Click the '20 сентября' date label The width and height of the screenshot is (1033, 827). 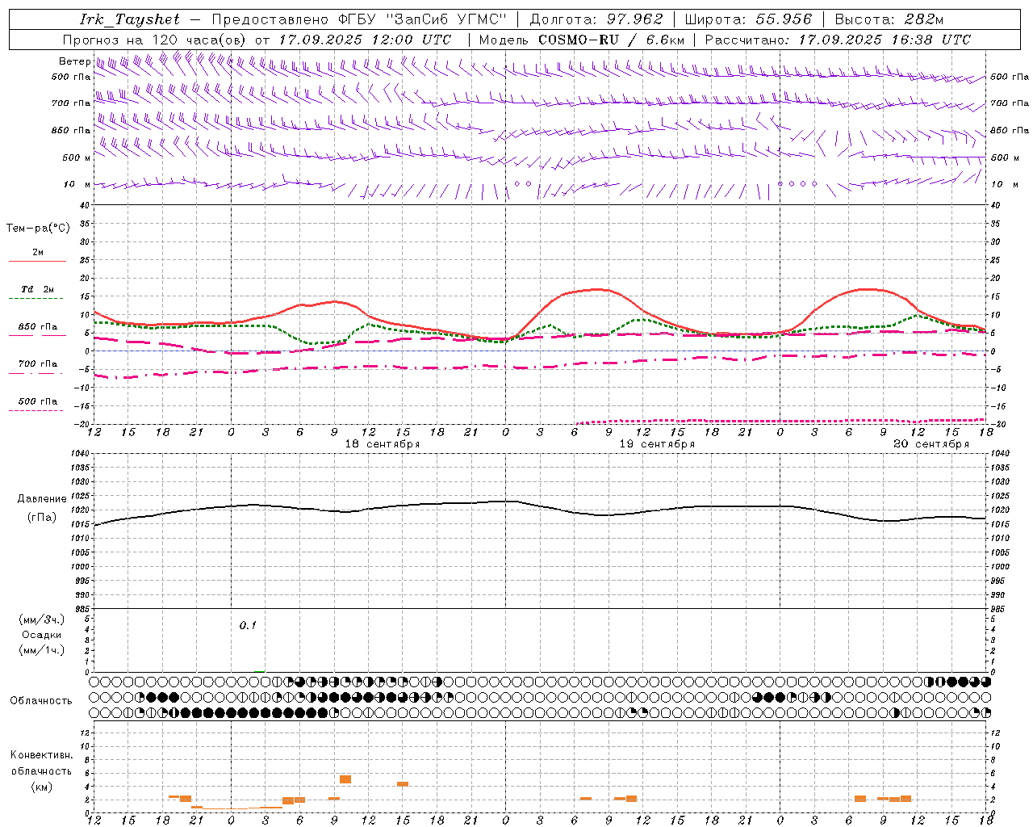931,444
